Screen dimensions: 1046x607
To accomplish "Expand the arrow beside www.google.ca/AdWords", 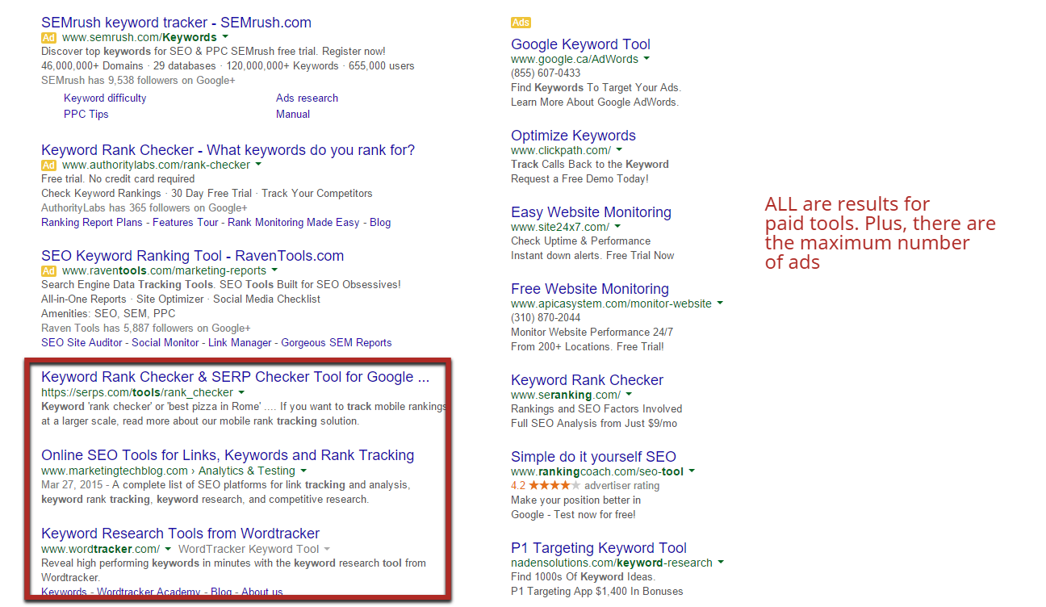I will pyautogui.click(x=646, y=58).
